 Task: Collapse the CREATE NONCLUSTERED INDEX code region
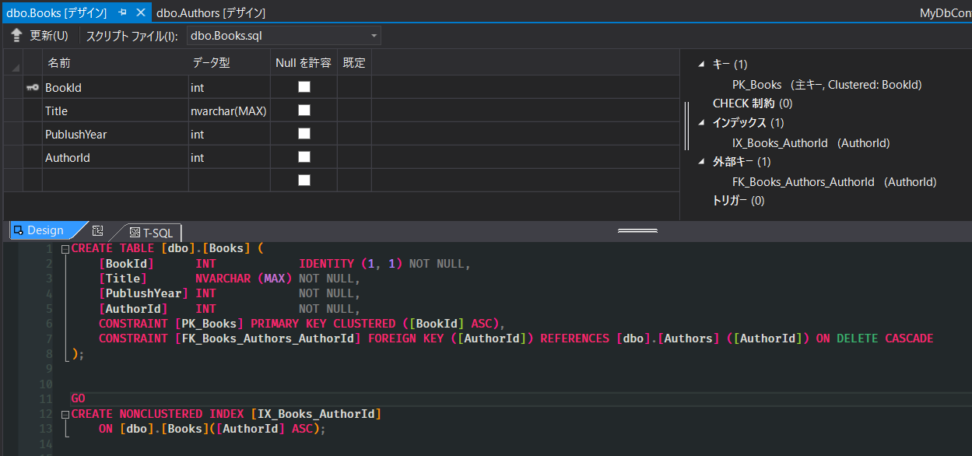65,413
